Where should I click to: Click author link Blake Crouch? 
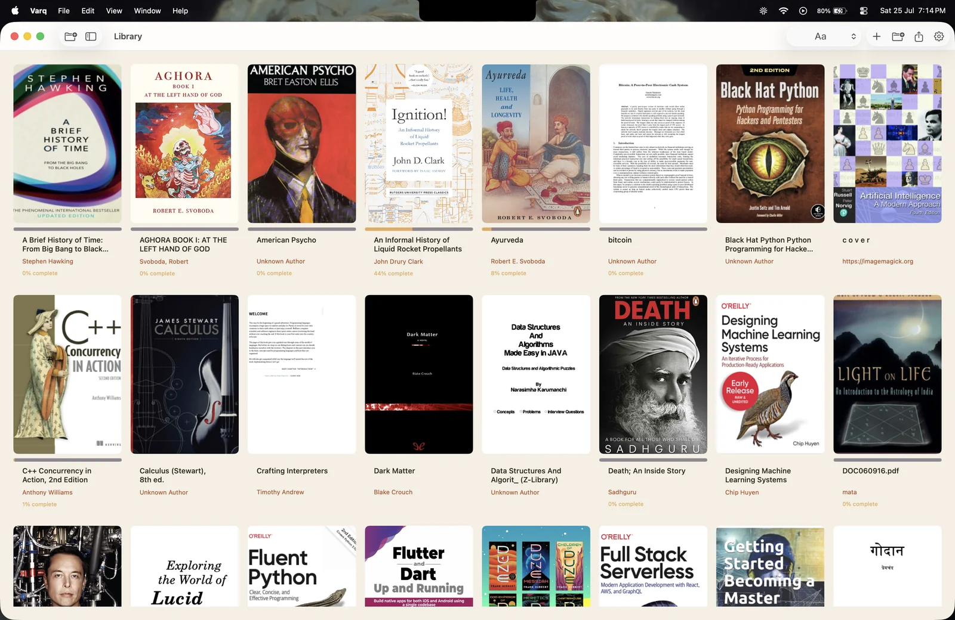click(393, 492)
